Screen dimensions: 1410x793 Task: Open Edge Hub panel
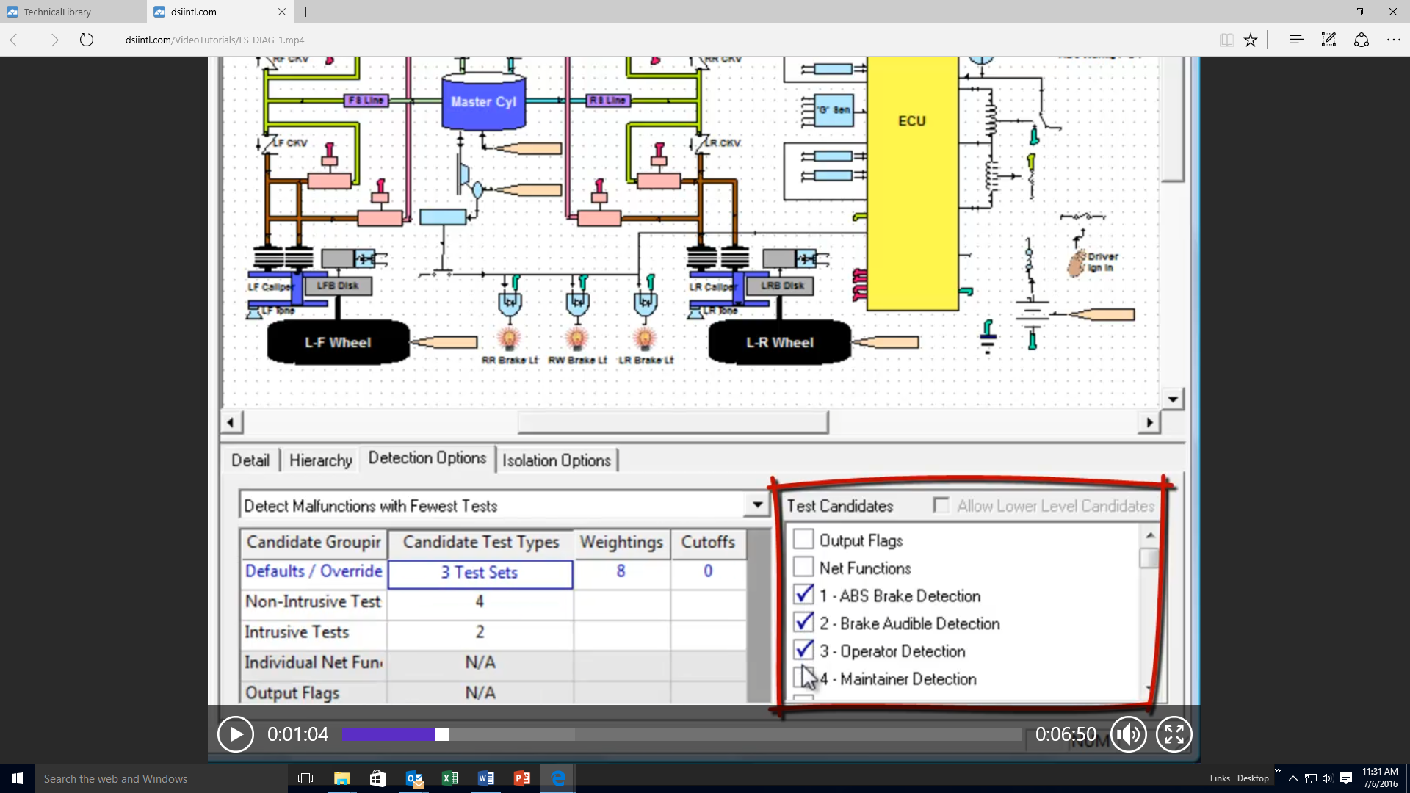tap(1296, 40)
